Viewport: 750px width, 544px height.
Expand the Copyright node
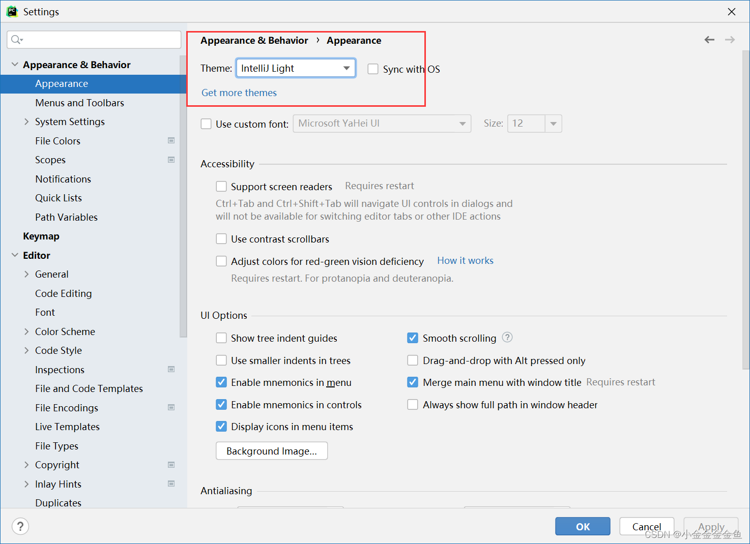tap(26, 465)
